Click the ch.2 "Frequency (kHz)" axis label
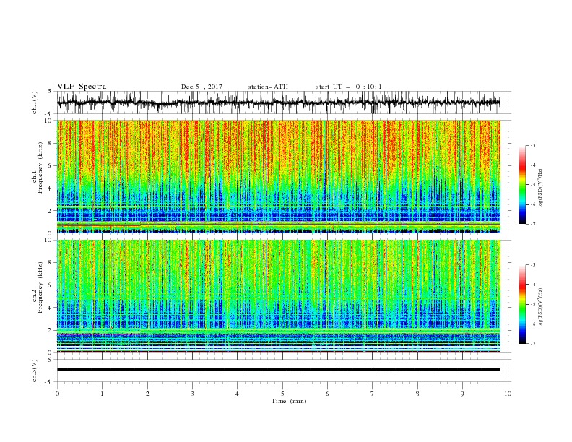The image size is (572, 442). [40, 287]
